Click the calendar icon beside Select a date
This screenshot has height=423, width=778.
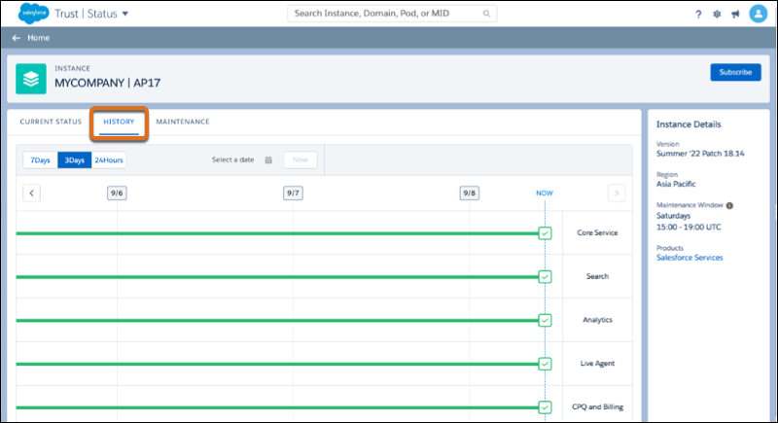268,160
